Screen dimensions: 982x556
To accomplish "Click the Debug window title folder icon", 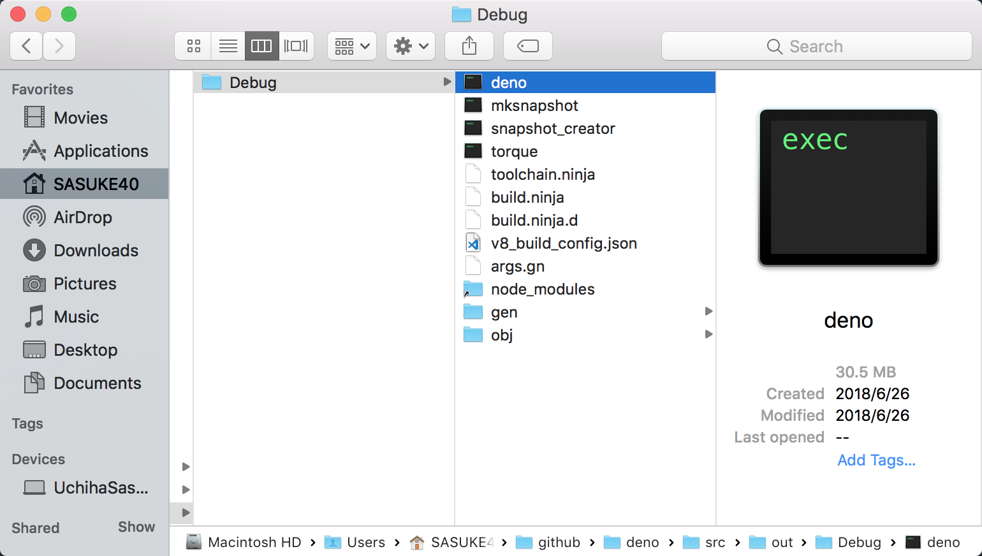I will [461, 14].
